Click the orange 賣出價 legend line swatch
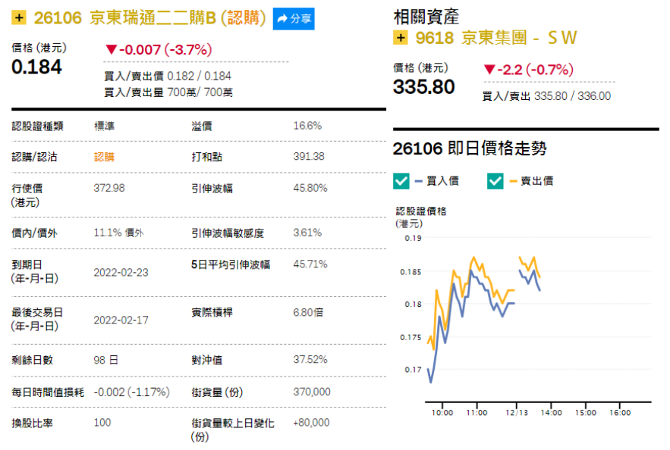Screen dimensions: 670x450 tap(513, 181)
